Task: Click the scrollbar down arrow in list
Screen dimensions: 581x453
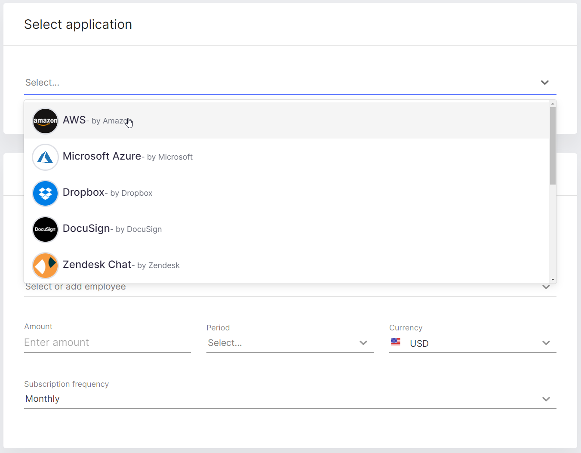Action: tap(553, 280)
